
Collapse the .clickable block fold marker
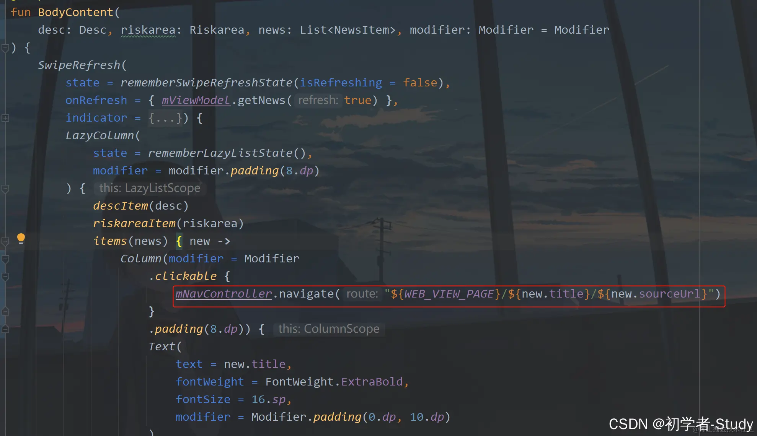pyautogui.click(x=5, y=277)
